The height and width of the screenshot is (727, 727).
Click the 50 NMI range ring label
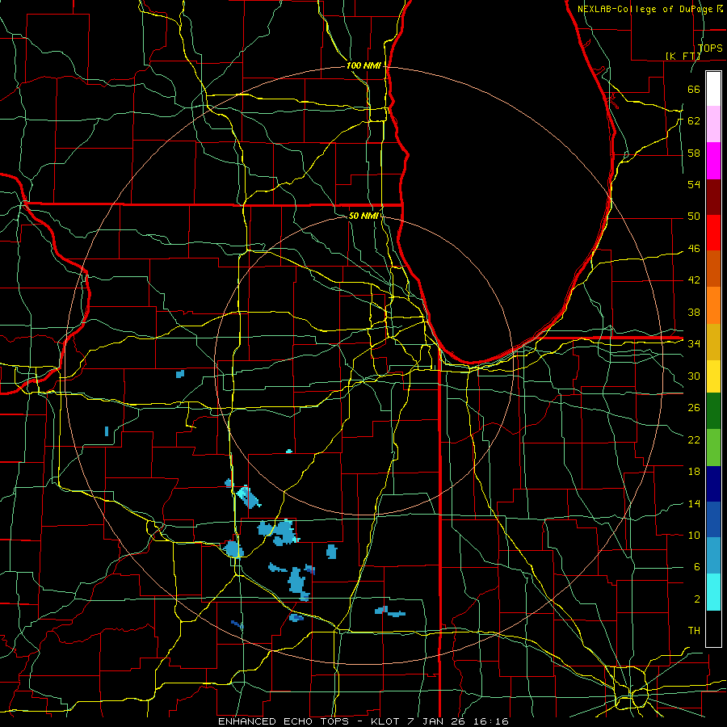[363, 216]
